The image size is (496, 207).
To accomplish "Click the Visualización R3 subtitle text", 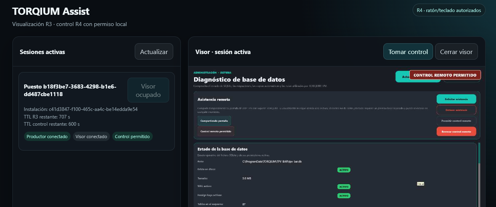I will [69, 24].
